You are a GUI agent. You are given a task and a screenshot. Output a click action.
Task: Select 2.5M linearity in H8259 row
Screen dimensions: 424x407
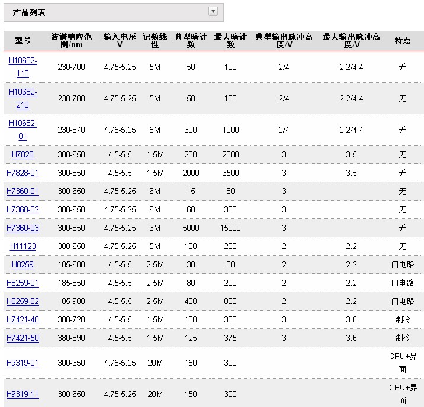pyautogui.click(x=155, y=264)
